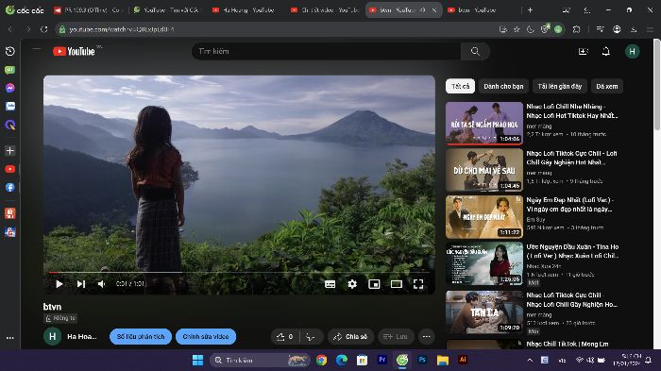Image resolution: width=661 pixels, height=371 pixels.
Task: Switch to miniplayer mode
Action: coord(374,284)
